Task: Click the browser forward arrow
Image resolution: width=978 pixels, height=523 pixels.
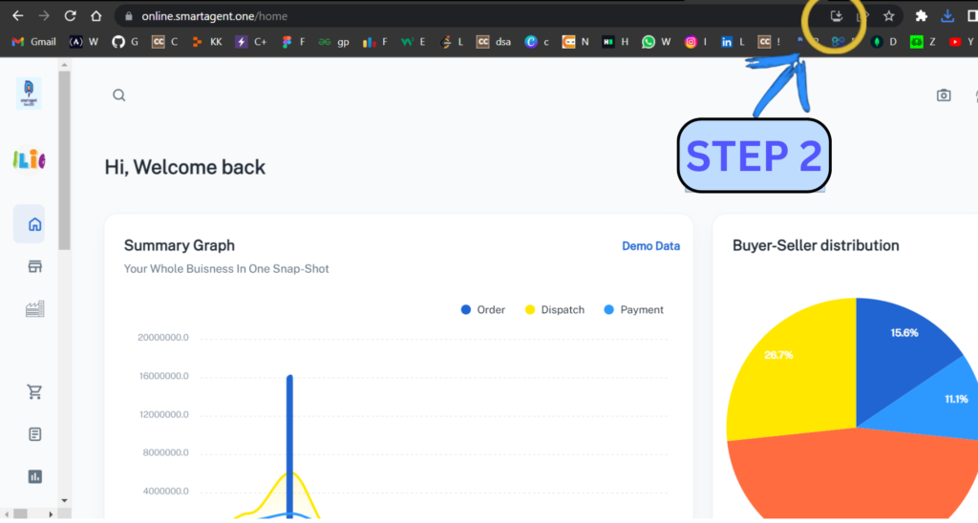Action: 44,15
